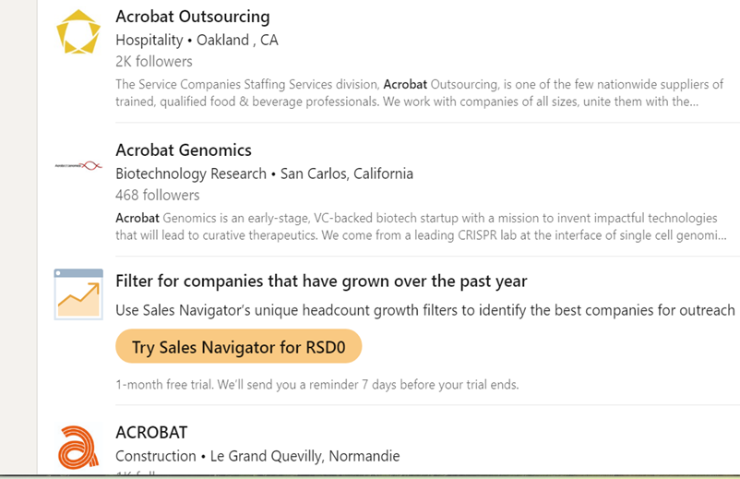Select the '468 followers' text under Acrobat Genomics
The height and width of the screenshot is (479, 740).
pyautogui.click(x=158, y=195)
